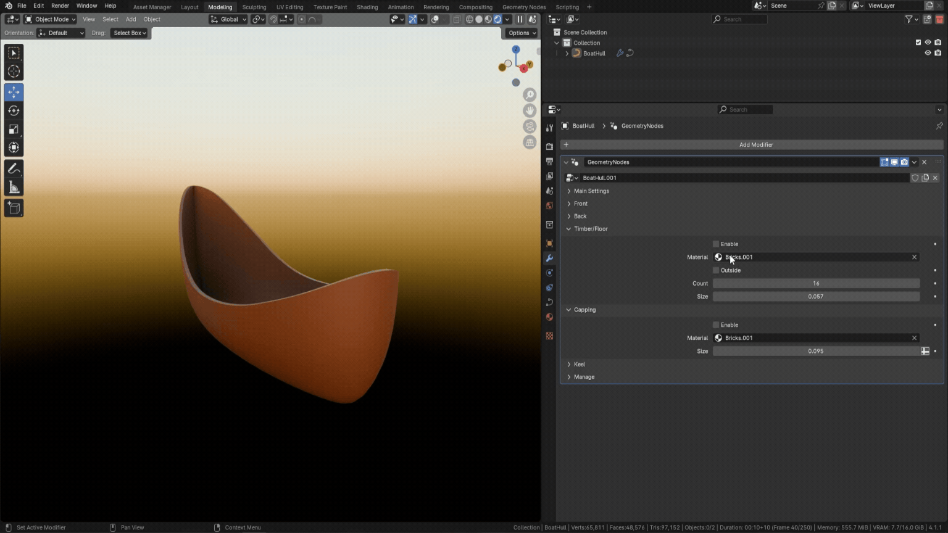Expand the Keel section
The height and width of the screenshot is (533, 948).
[x=579, y=365]
